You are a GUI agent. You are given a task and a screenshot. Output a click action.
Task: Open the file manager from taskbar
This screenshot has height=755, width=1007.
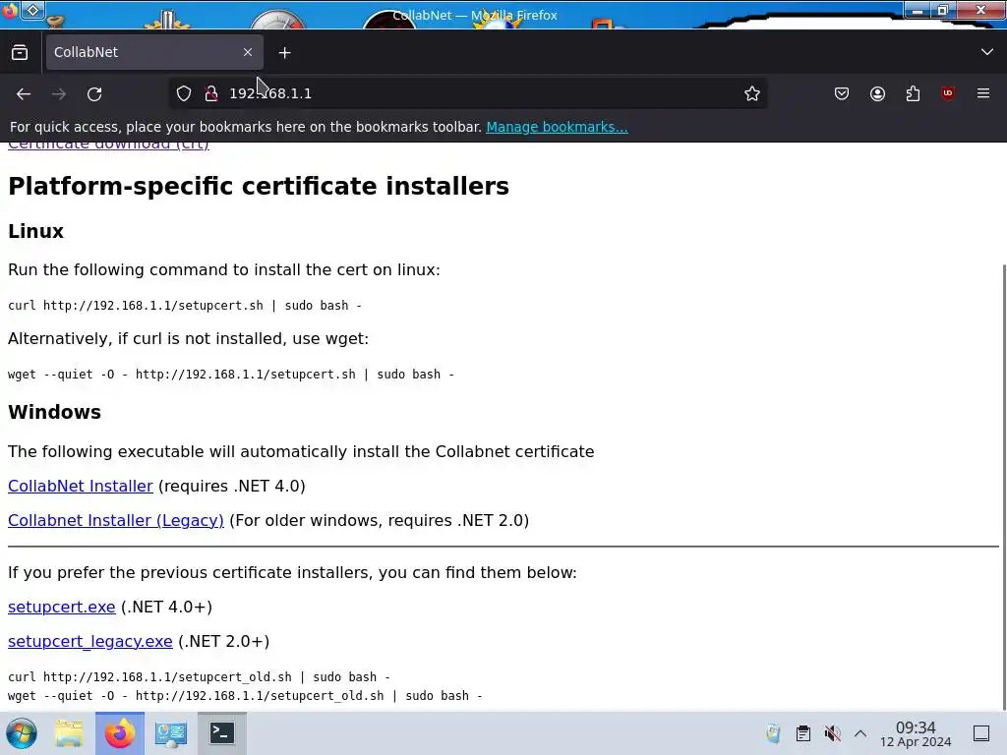tap(69, 733)
